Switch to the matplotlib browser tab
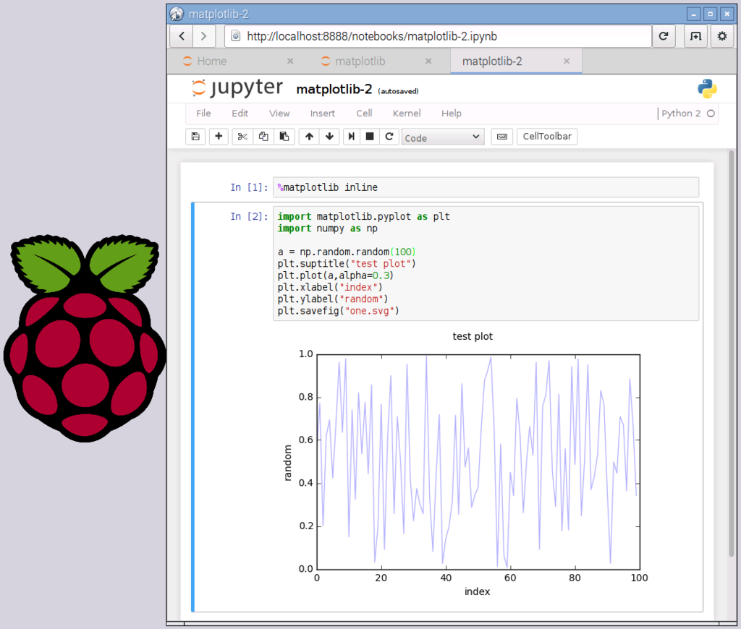Viewport: 741px width, 629px height. 376,61
